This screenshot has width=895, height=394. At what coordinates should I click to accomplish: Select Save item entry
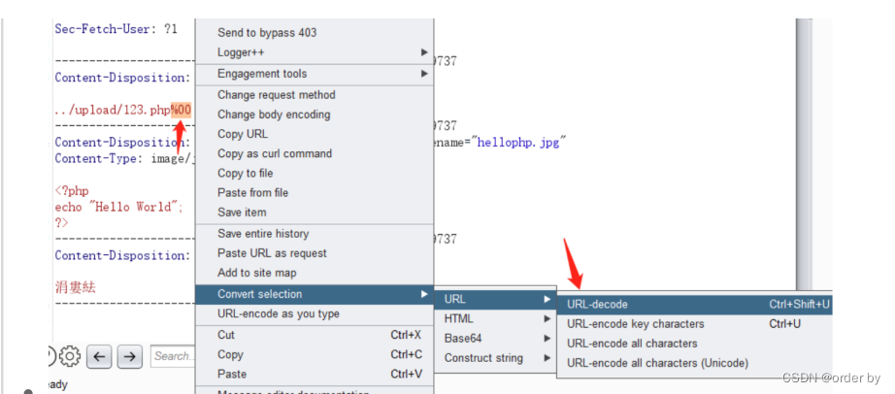[x=315, y=213]
